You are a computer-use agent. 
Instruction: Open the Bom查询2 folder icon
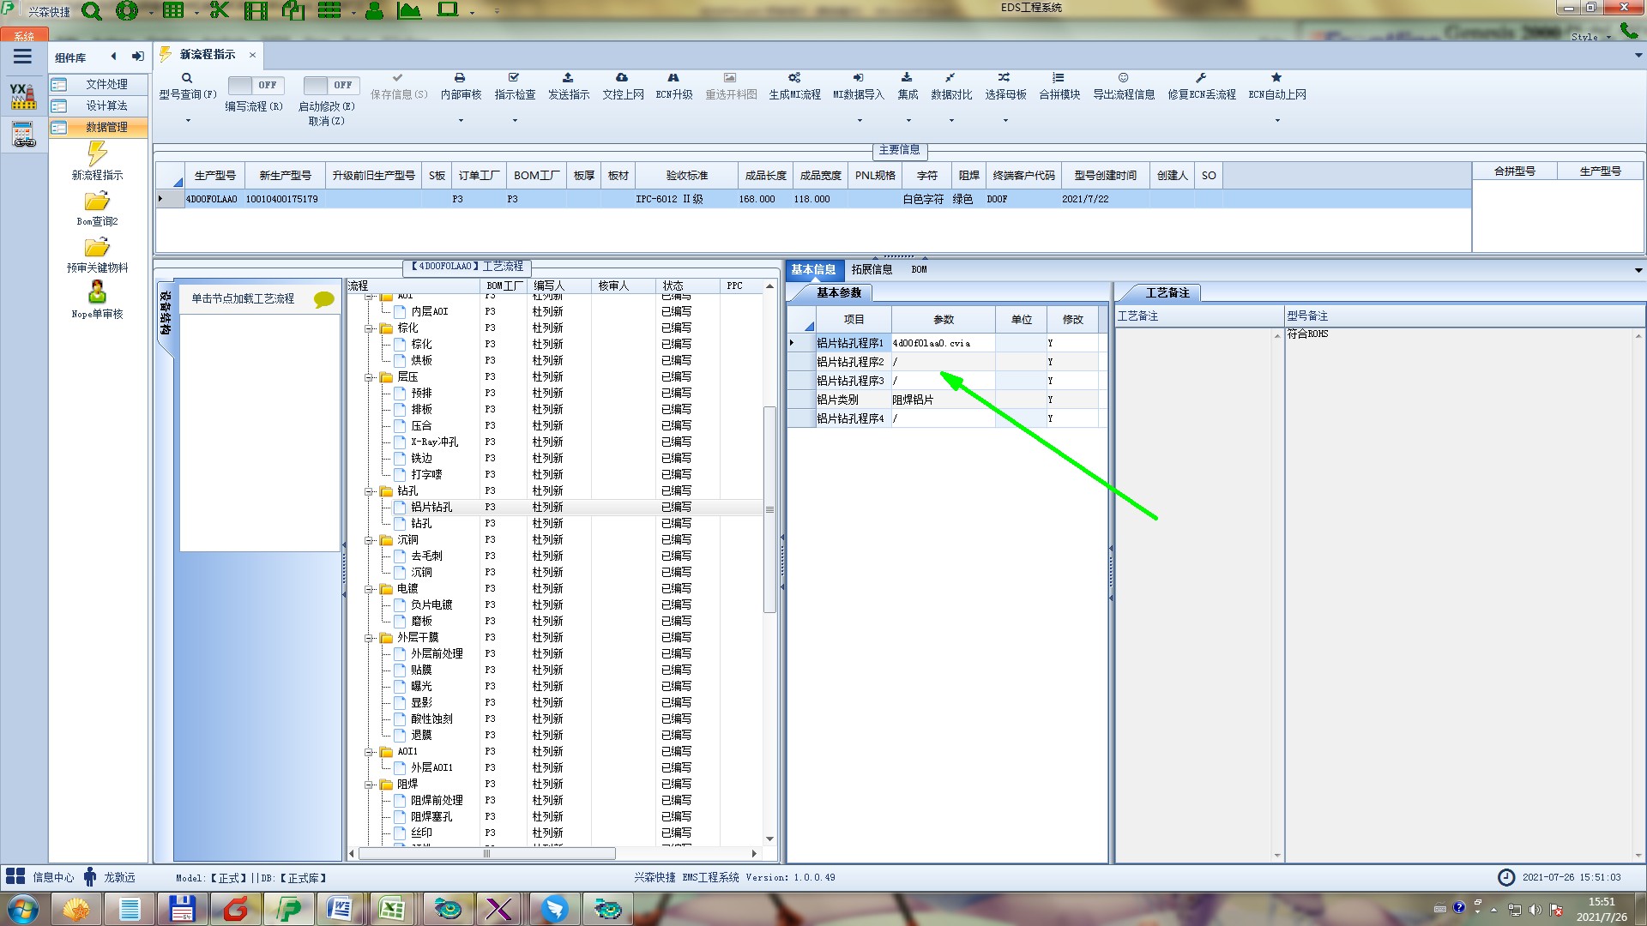(97, 201)
